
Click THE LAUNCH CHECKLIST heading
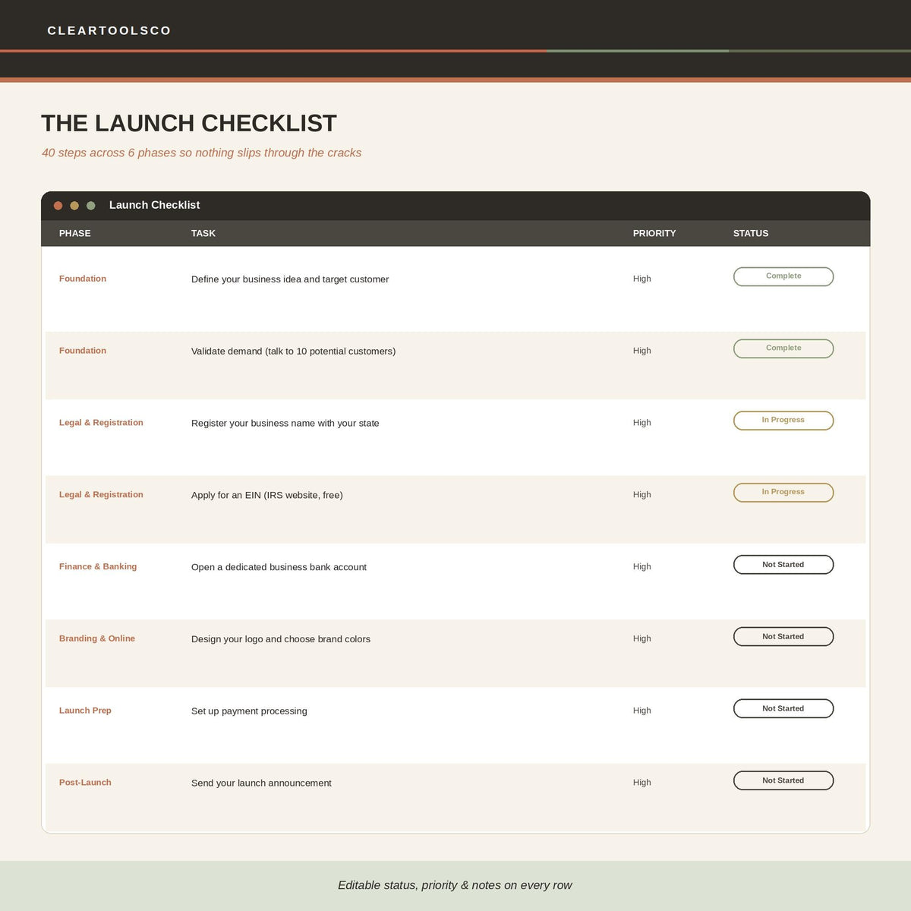[x=189, y=123]
